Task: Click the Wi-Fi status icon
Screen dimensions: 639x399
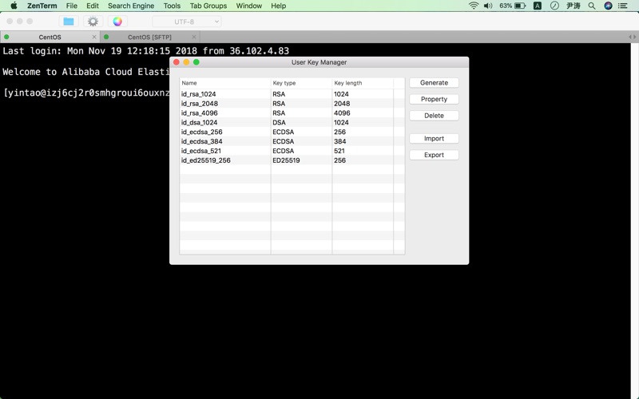Action: click(x=473, y=6)
